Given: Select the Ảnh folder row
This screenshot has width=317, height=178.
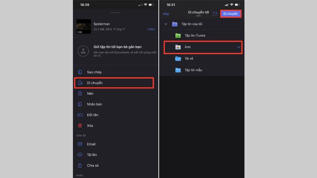Looking at the screenshot, I should coord(203,47).
